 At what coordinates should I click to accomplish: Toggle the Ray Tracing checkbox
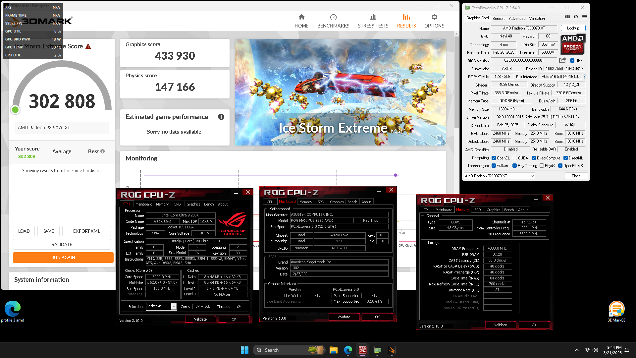pos(514,166)
